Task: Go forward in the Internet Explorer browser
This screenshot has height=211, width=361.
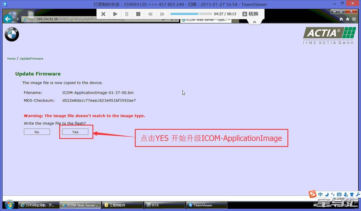Action: 17,19
